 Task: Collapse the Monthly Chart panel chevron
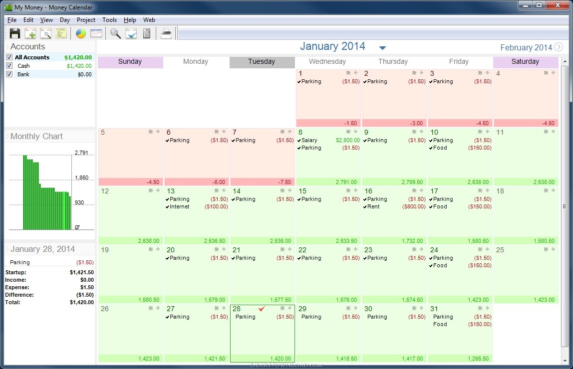tap(7, 136)
